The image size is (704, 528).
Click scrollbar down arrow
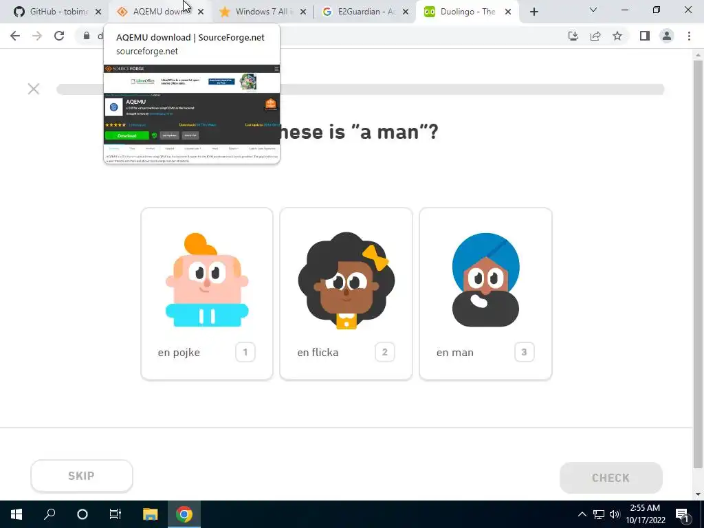pos(698,494)
